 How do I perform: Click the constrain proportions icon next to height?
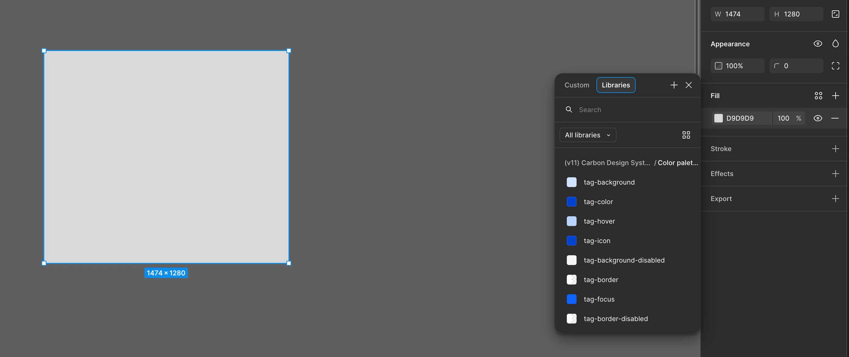tap(835, 14)
